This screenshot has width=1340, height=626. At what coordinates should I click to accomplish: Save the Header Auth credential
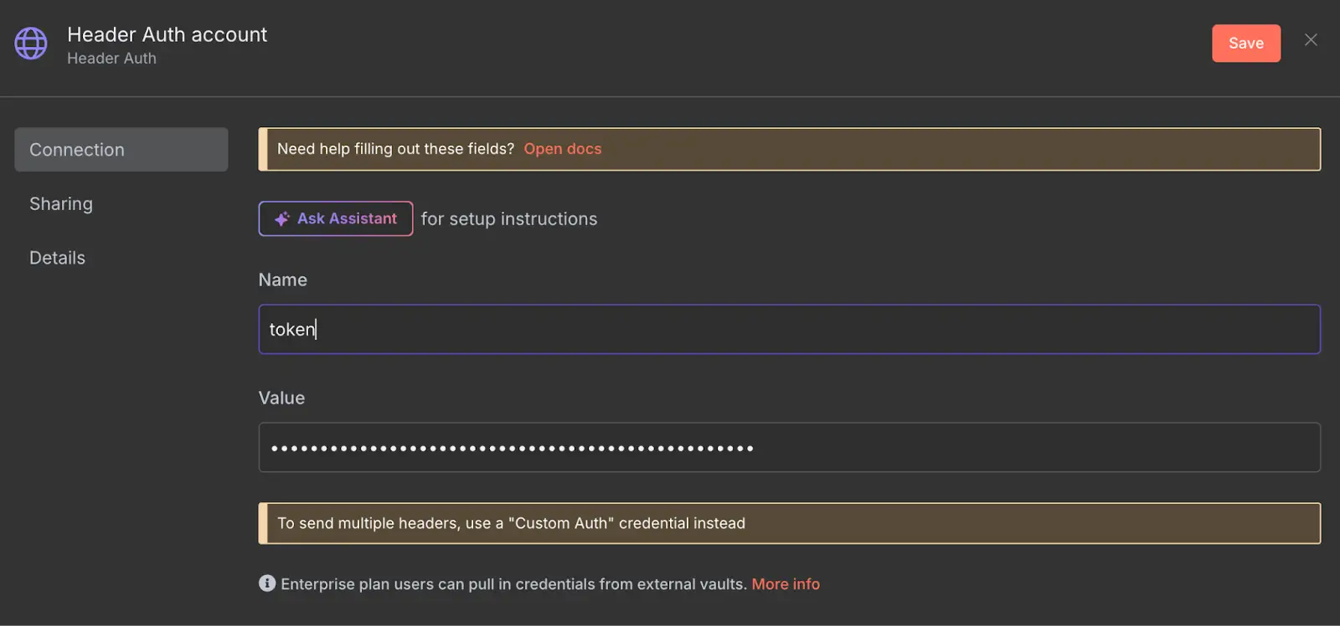point(1245,44)
